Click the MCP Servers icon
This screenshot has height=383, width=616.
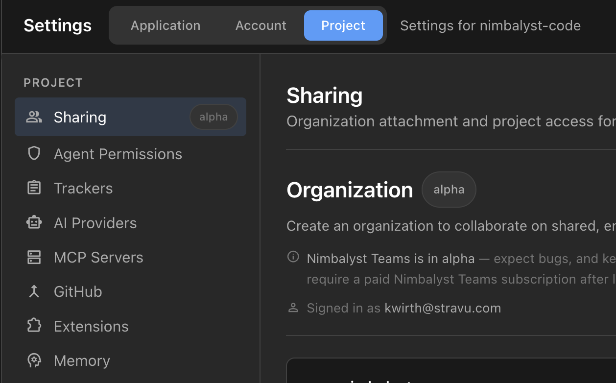click(34, 257)
